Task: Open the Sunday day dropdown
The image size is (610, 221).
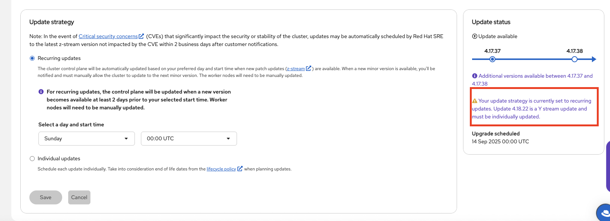Action: pos(86,139)
